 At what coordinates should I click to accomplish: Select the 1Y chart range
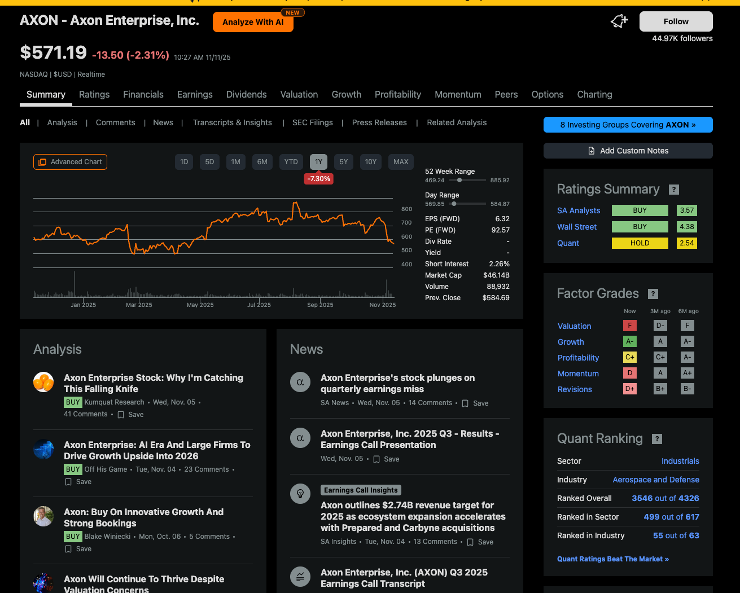tap(319, 162)
